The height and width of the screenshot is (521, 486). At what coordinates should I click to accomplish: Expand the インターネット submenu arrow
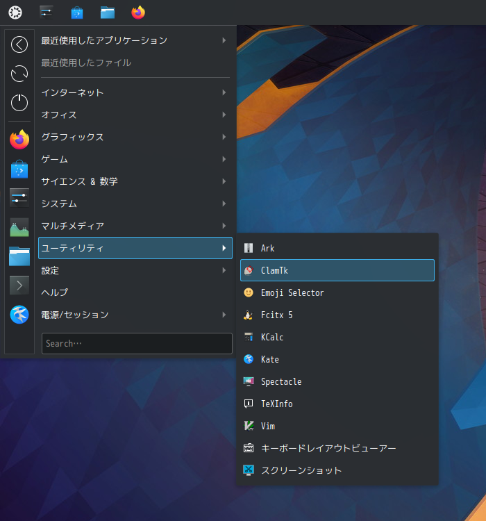(224, 92)
